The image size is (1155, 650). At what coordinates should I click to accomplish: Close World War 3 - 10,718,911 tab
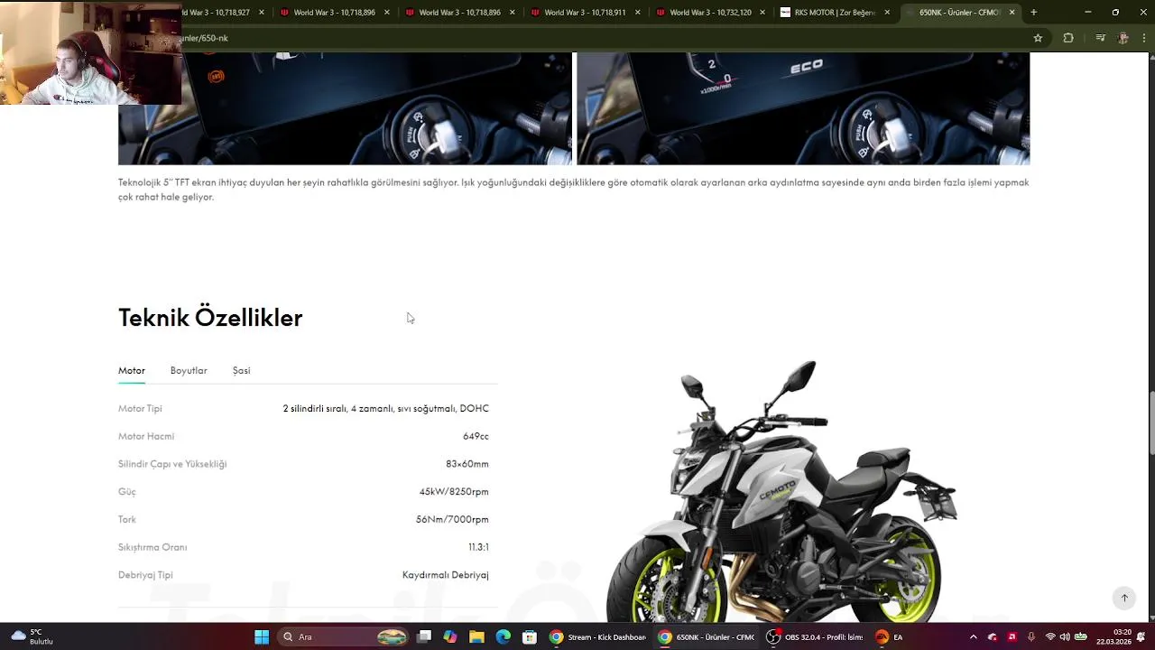coord(637,13)
